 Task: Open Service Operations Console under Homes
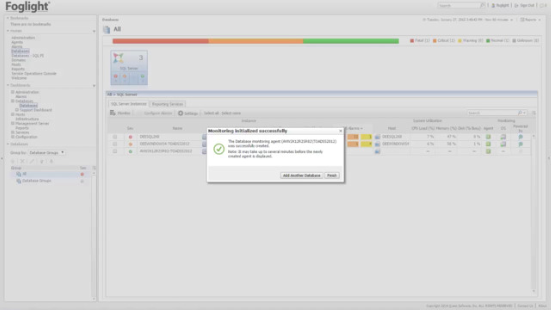tap(34, 74)
